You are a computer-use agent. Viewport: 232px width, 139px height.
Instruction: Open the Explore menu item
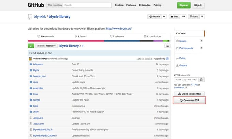click(119, 5)
